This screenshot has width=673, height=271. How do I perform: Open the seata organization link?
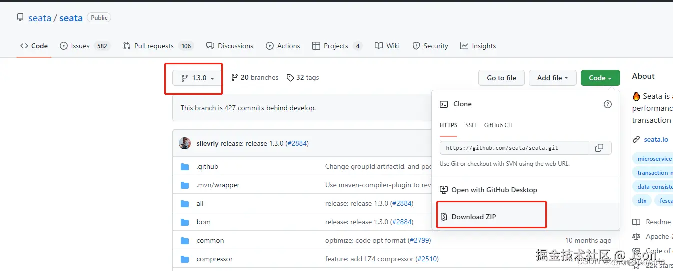tap(40, 18)
